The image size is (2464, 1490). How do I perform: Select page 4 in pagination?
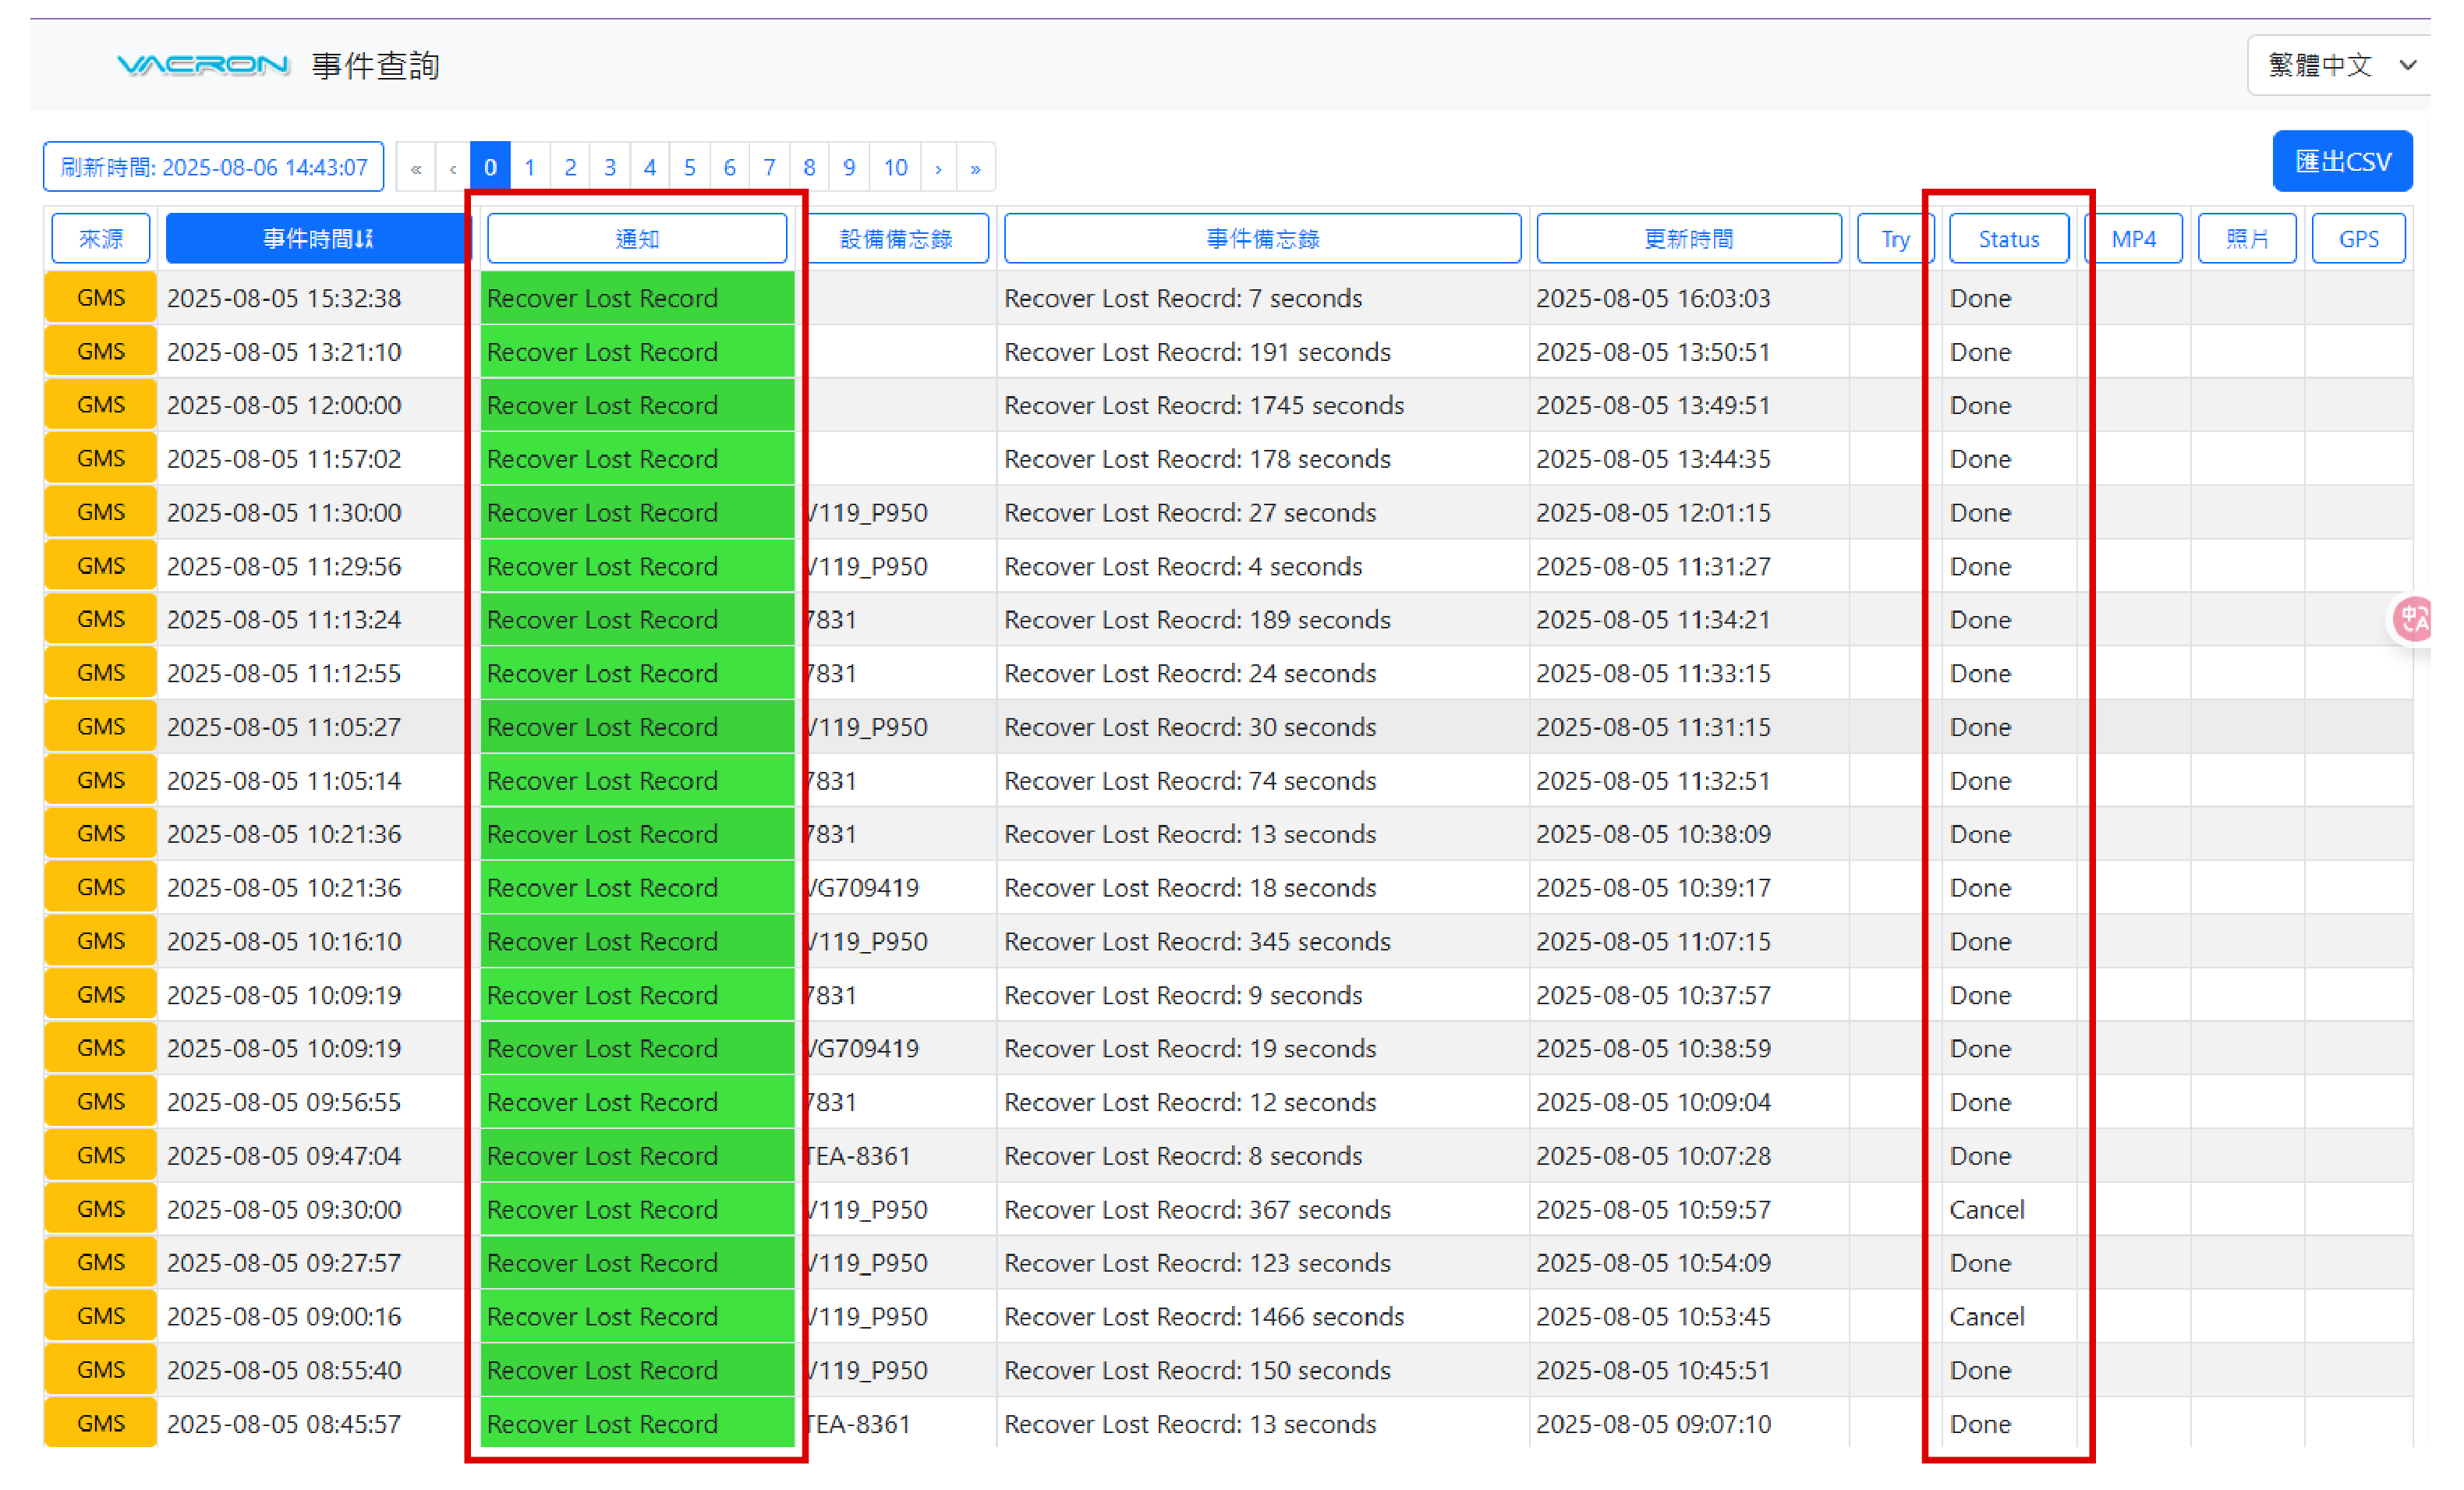650,167
